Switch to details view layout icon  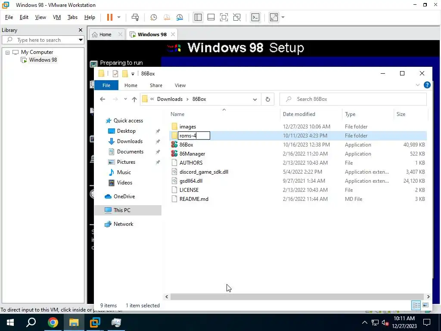point(416,305)
